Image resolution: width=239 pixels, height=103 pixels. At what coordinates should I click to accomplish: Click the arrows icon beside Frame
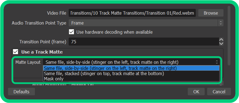pyautogui.click(x=220, y=23)
